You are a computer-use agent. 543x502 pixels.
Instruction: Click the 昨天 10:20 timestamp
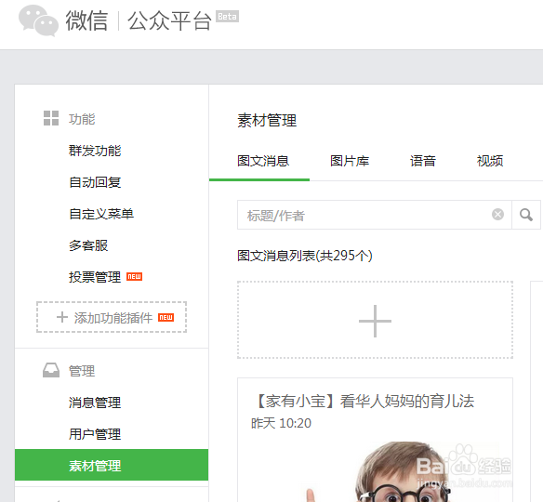(281, 423)
